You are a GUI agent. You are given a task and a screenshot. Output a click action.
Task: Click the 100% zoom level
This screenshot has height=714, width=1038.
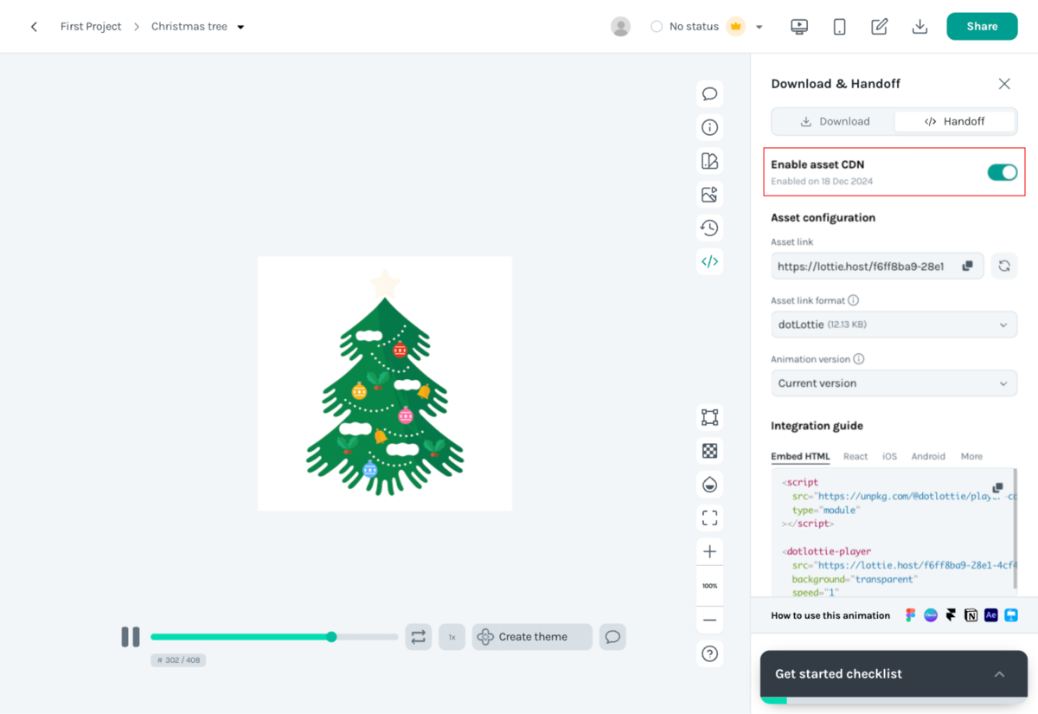(709, 586)
